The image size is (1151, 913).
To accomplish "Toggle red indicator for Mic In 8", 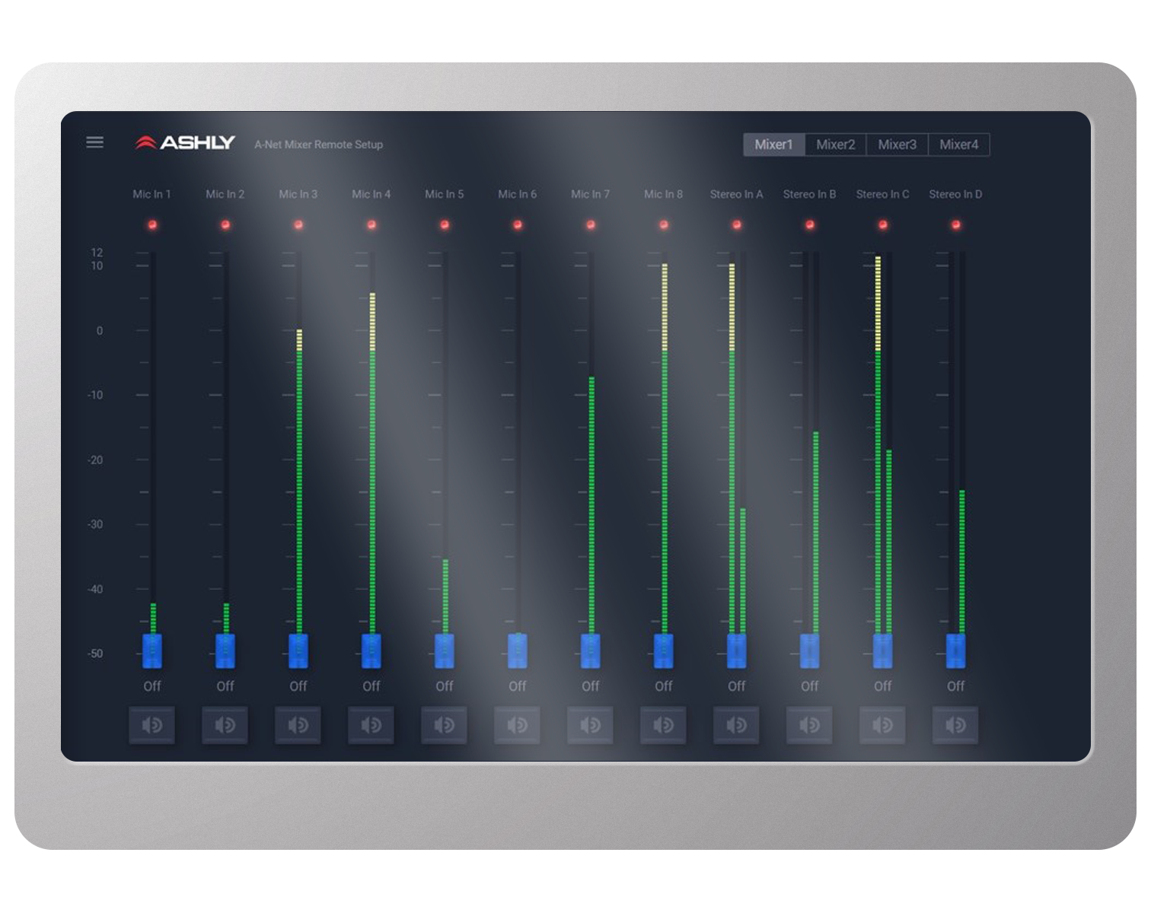I will [664, 224].
